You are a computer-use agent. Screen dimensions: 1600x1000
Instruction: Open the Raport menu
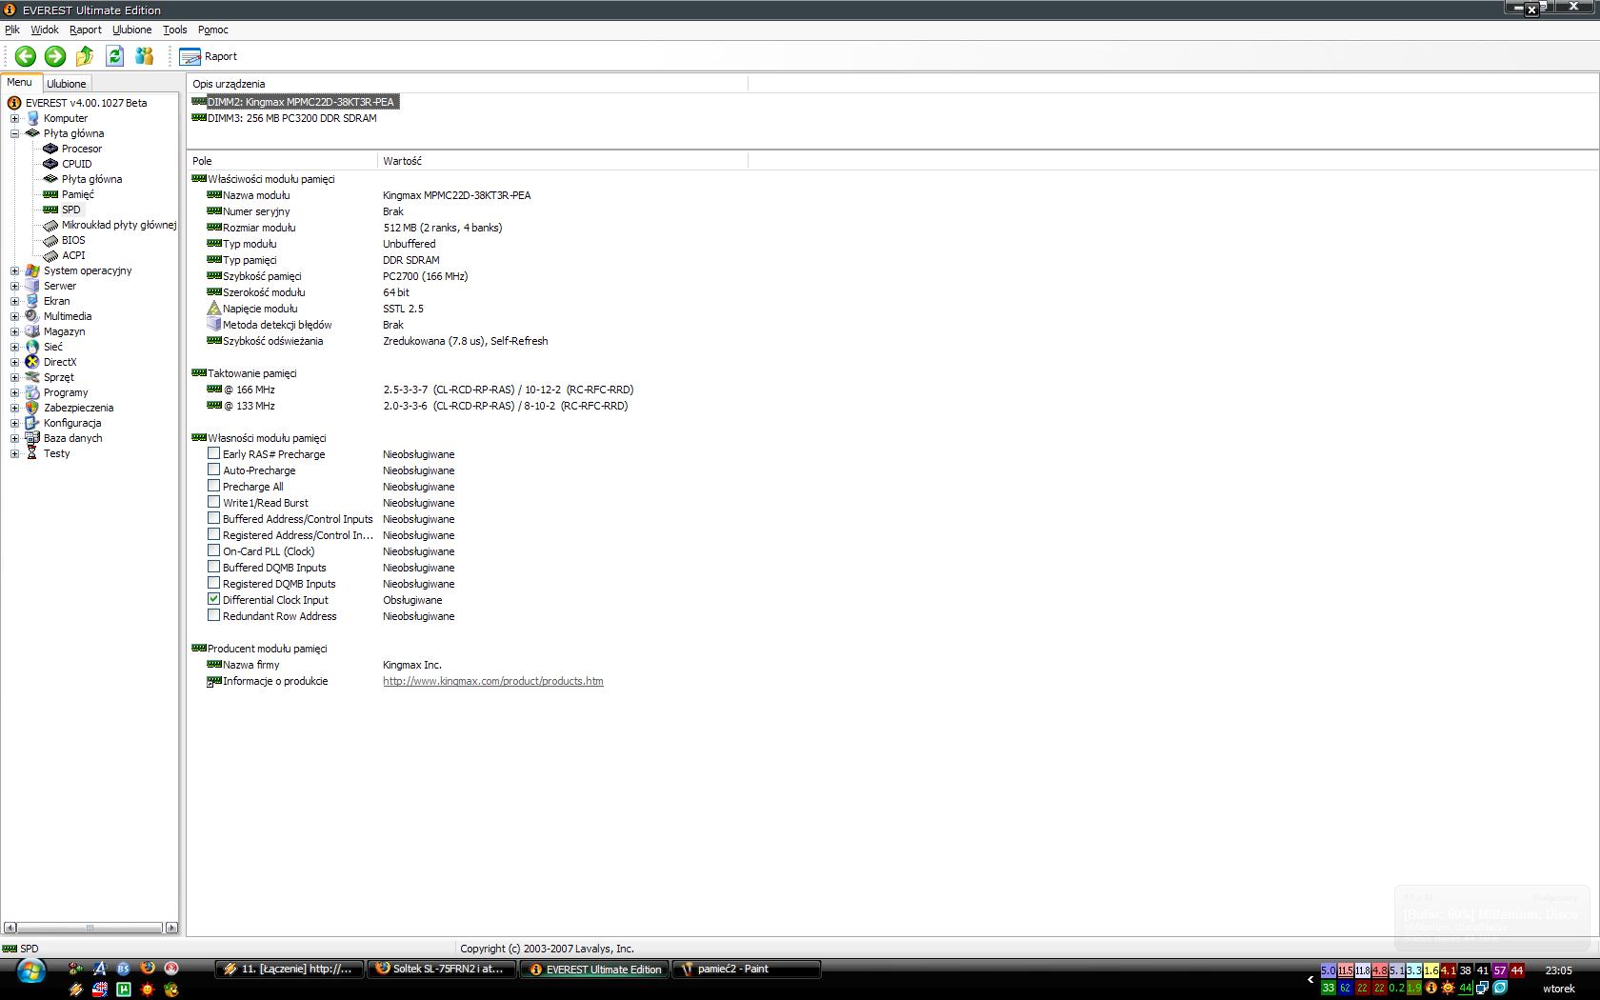[86, 30]
